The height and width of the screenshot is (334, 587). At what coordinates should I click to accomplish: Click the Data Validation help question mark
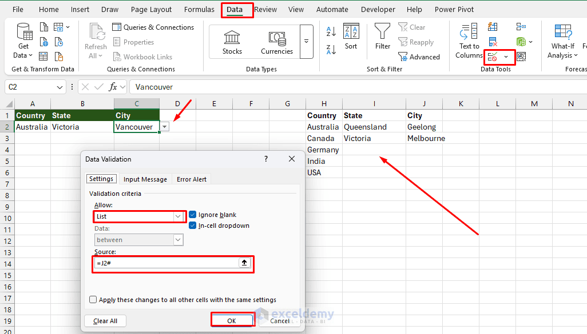tap(266, 159)
